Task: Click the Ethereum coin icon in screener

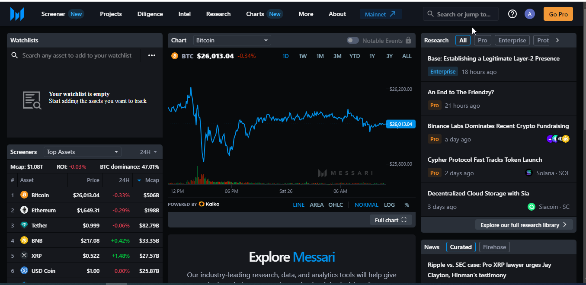Action: point(24,210)
